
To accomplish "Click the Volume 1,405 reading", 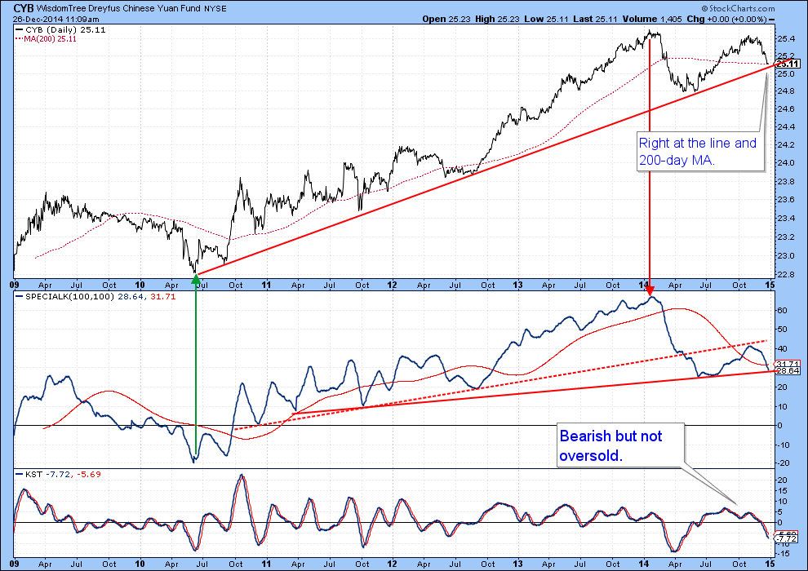I will 652,19.
